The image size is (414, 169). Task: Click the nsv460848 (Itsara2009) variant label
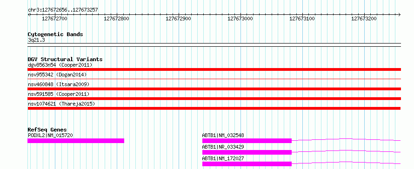click(x=59, y=84)
